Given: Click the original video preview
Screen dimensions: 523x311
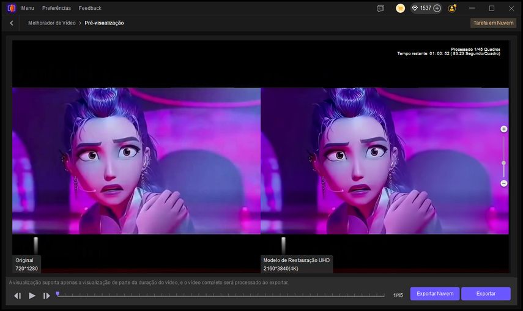Looking at the screenshot, I should click(x=136, y=161).
